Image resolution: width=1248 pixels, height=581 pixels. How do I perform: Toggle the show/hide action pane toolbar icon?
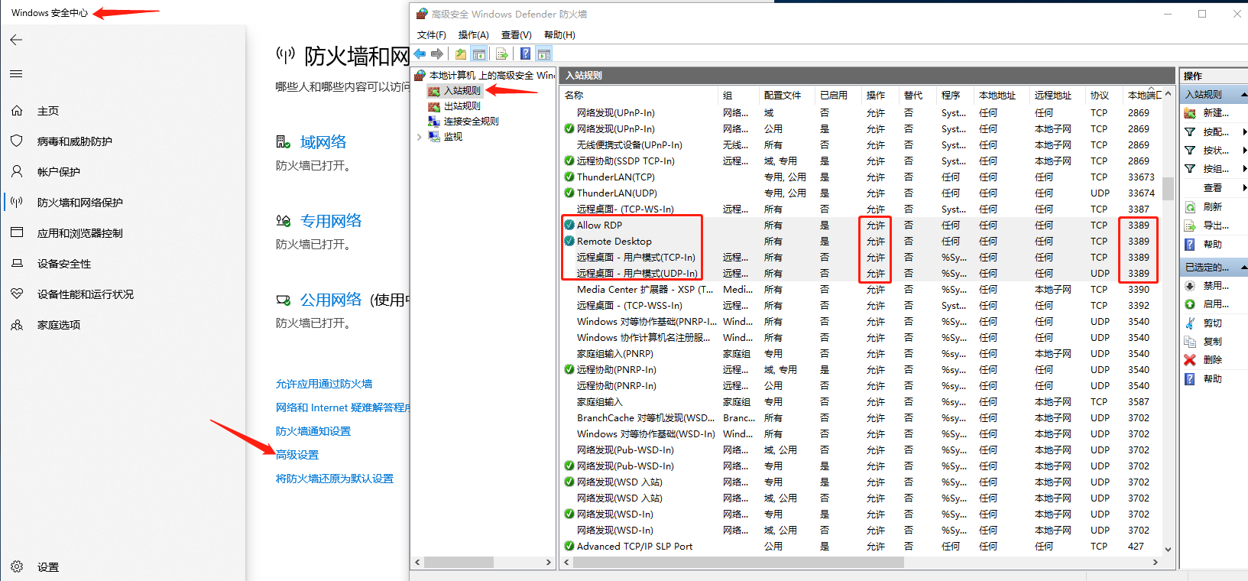pos(544,54)
